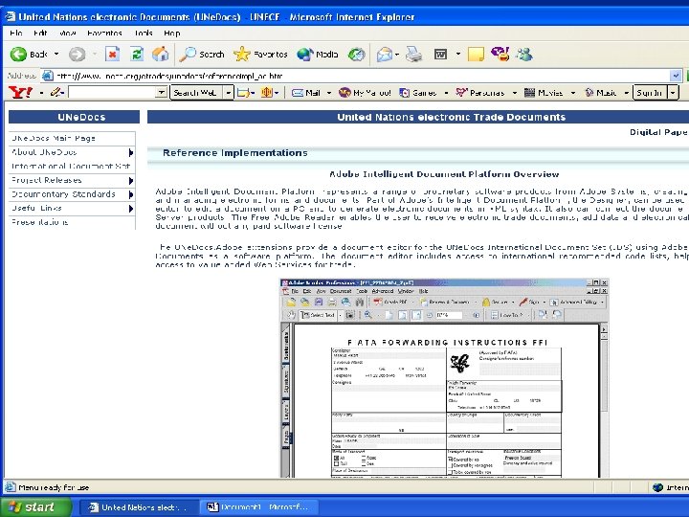This screenshot has width=689, height=517.
Task: Click the Home icon
Action: pyautogui.click(x=161, y=54)
